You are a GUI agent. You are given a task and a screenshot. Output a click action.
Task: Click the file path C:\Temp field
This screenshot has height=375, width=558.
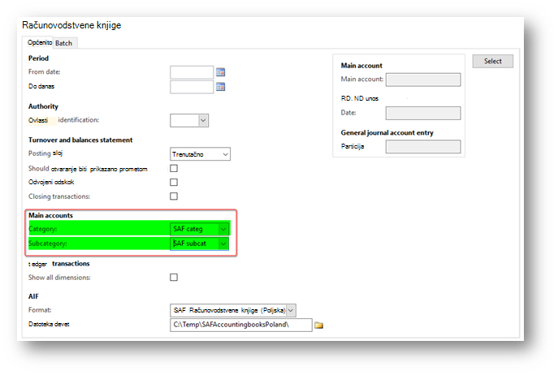[x=241, y=325]
